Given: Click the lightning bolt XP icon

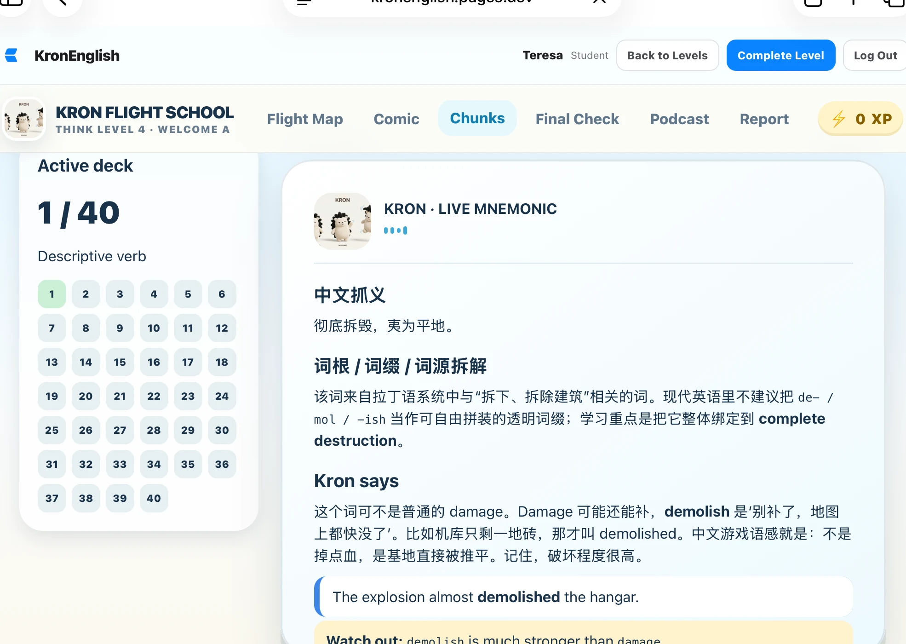Looking at the screenshot, I should point(839,119).
